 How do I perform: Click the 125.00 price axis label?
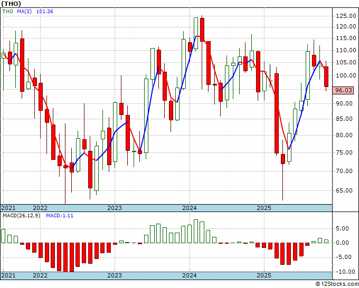346,16
